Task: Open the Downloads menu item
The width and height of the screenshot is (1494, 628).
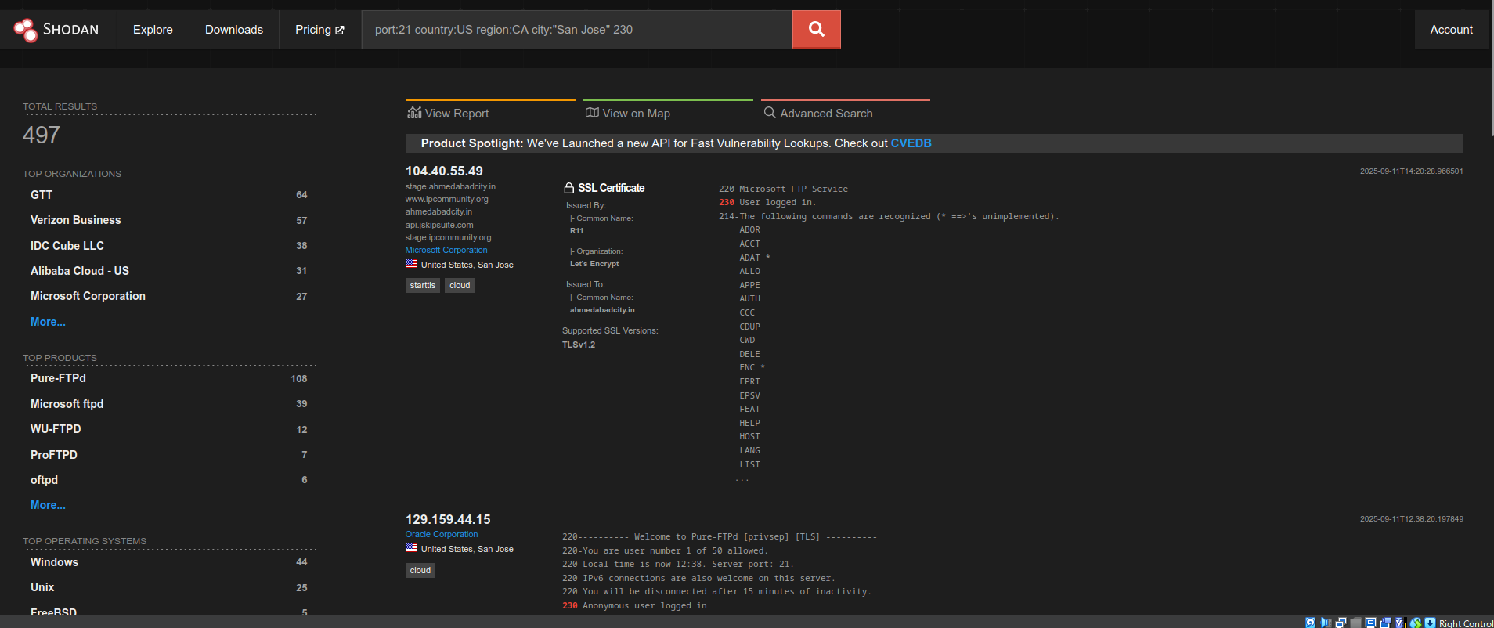Action: (234, 30)
